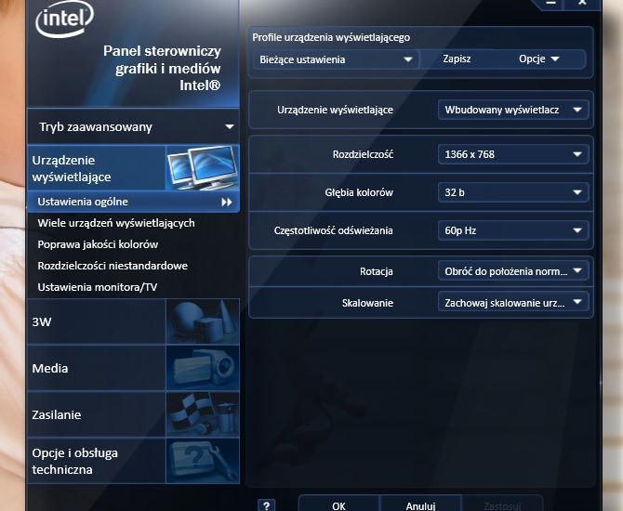
Task: Click Panel sterowniczy grafiki i mediów title
Action: tap(162, 69)
